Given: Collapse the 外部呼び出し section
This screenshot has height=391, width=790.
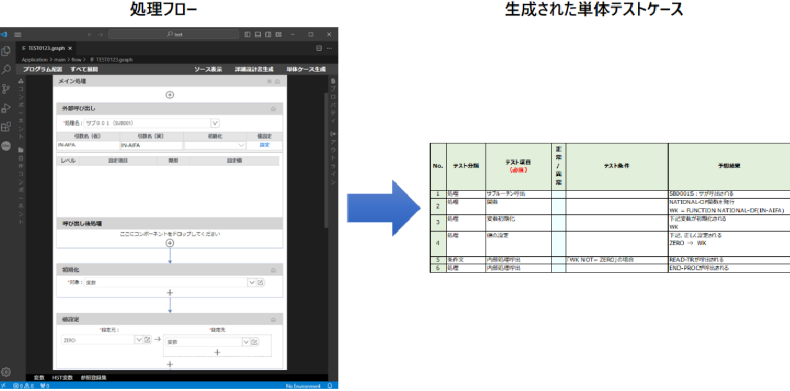Looking at the screenshot, I should point(273,109).
